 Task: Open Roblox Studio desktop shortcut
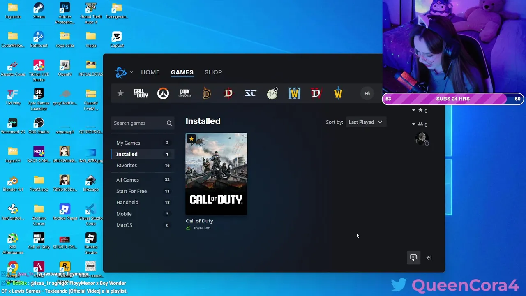click(x=91, y=243)
